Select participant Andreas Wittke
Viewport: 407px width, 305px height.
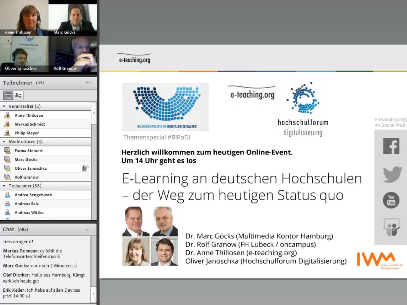point(46,213)
